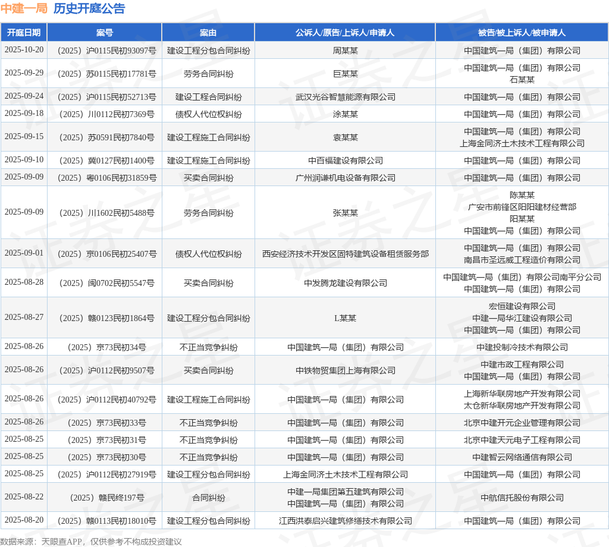Click the date 2025-09-01
Viewport: 609px width, 547px height.
[24, 253]
